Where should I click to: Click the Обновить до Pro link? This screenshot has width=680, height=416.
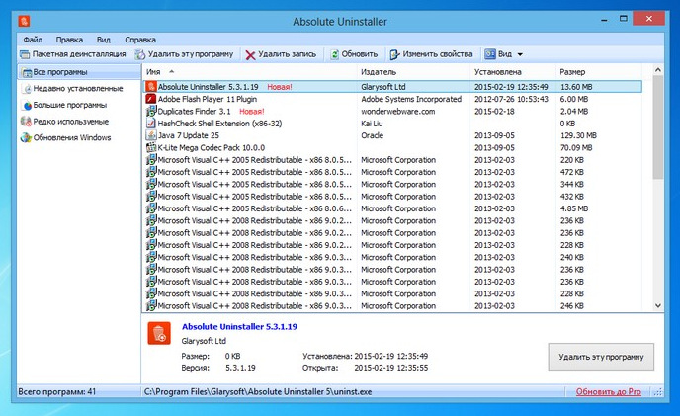point(609,391)
